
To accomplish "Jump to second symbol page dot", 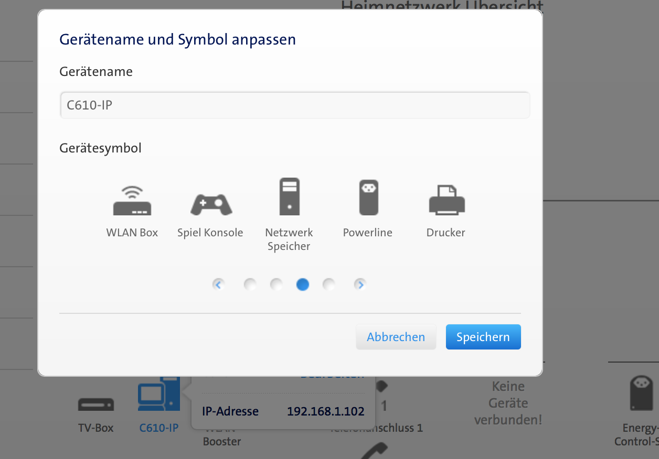I will 277,285.
